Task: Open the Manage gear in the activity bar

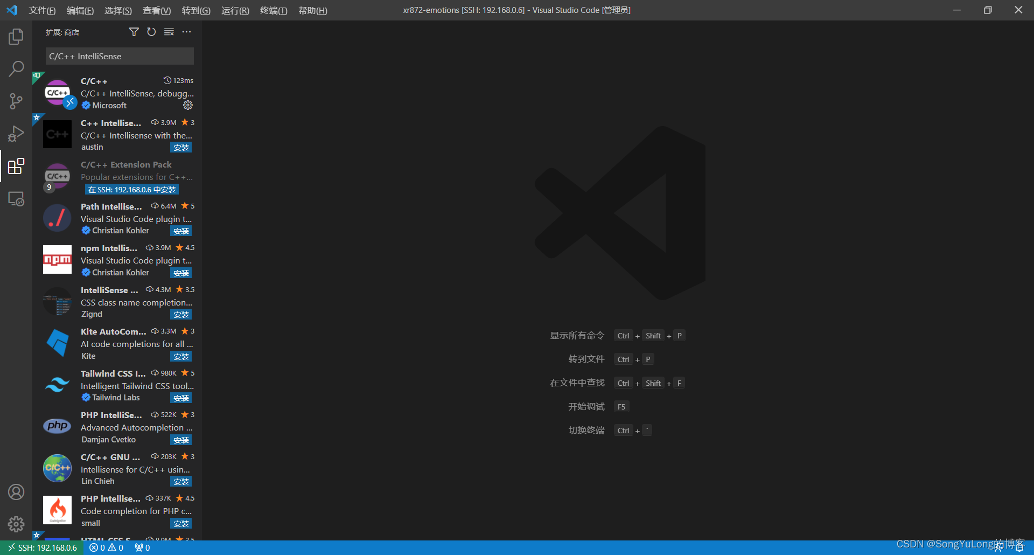Action: (x=16, y=524)
